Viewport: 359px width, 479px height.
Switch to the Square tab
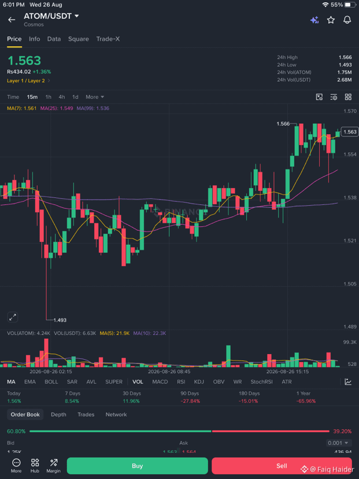coord(79,39)
